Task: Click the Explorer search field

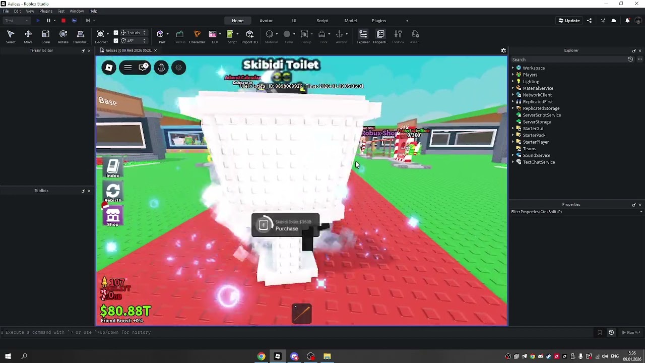Action: tap(568, 59)
